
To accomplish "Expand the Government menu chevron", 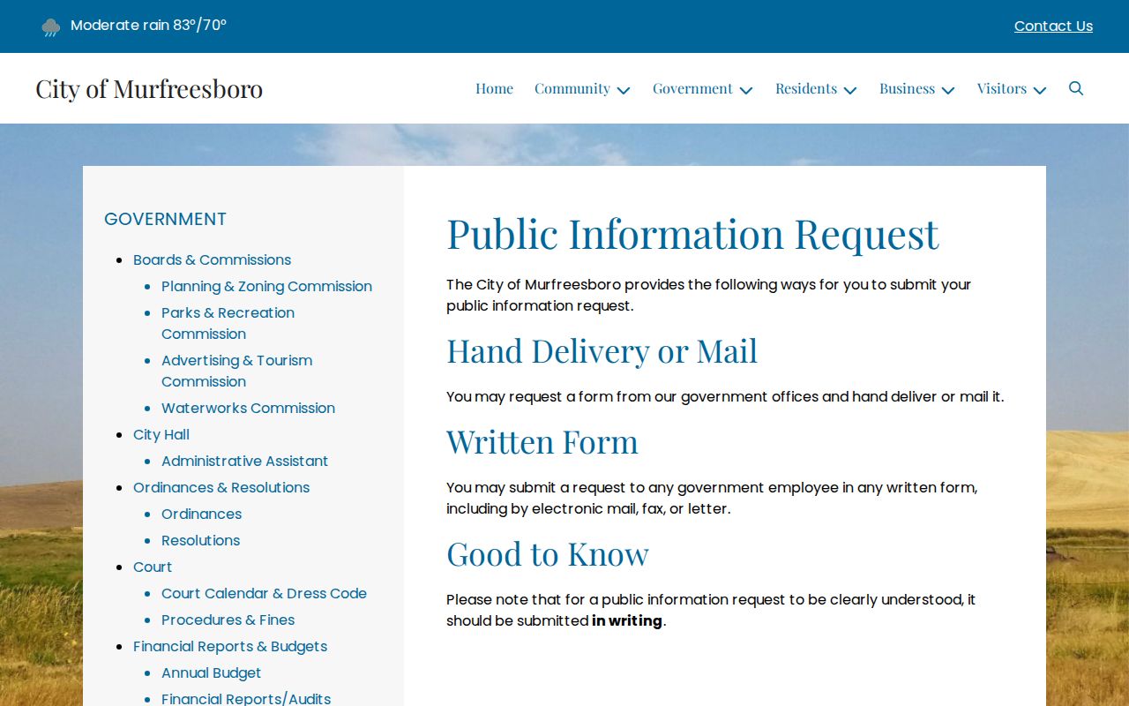I will click(746, 90).
